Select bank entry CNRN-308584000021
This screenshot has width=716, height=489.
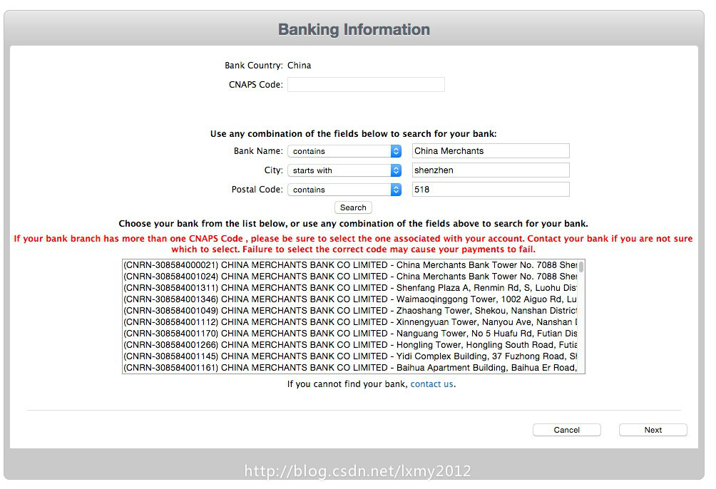(349, 265)
